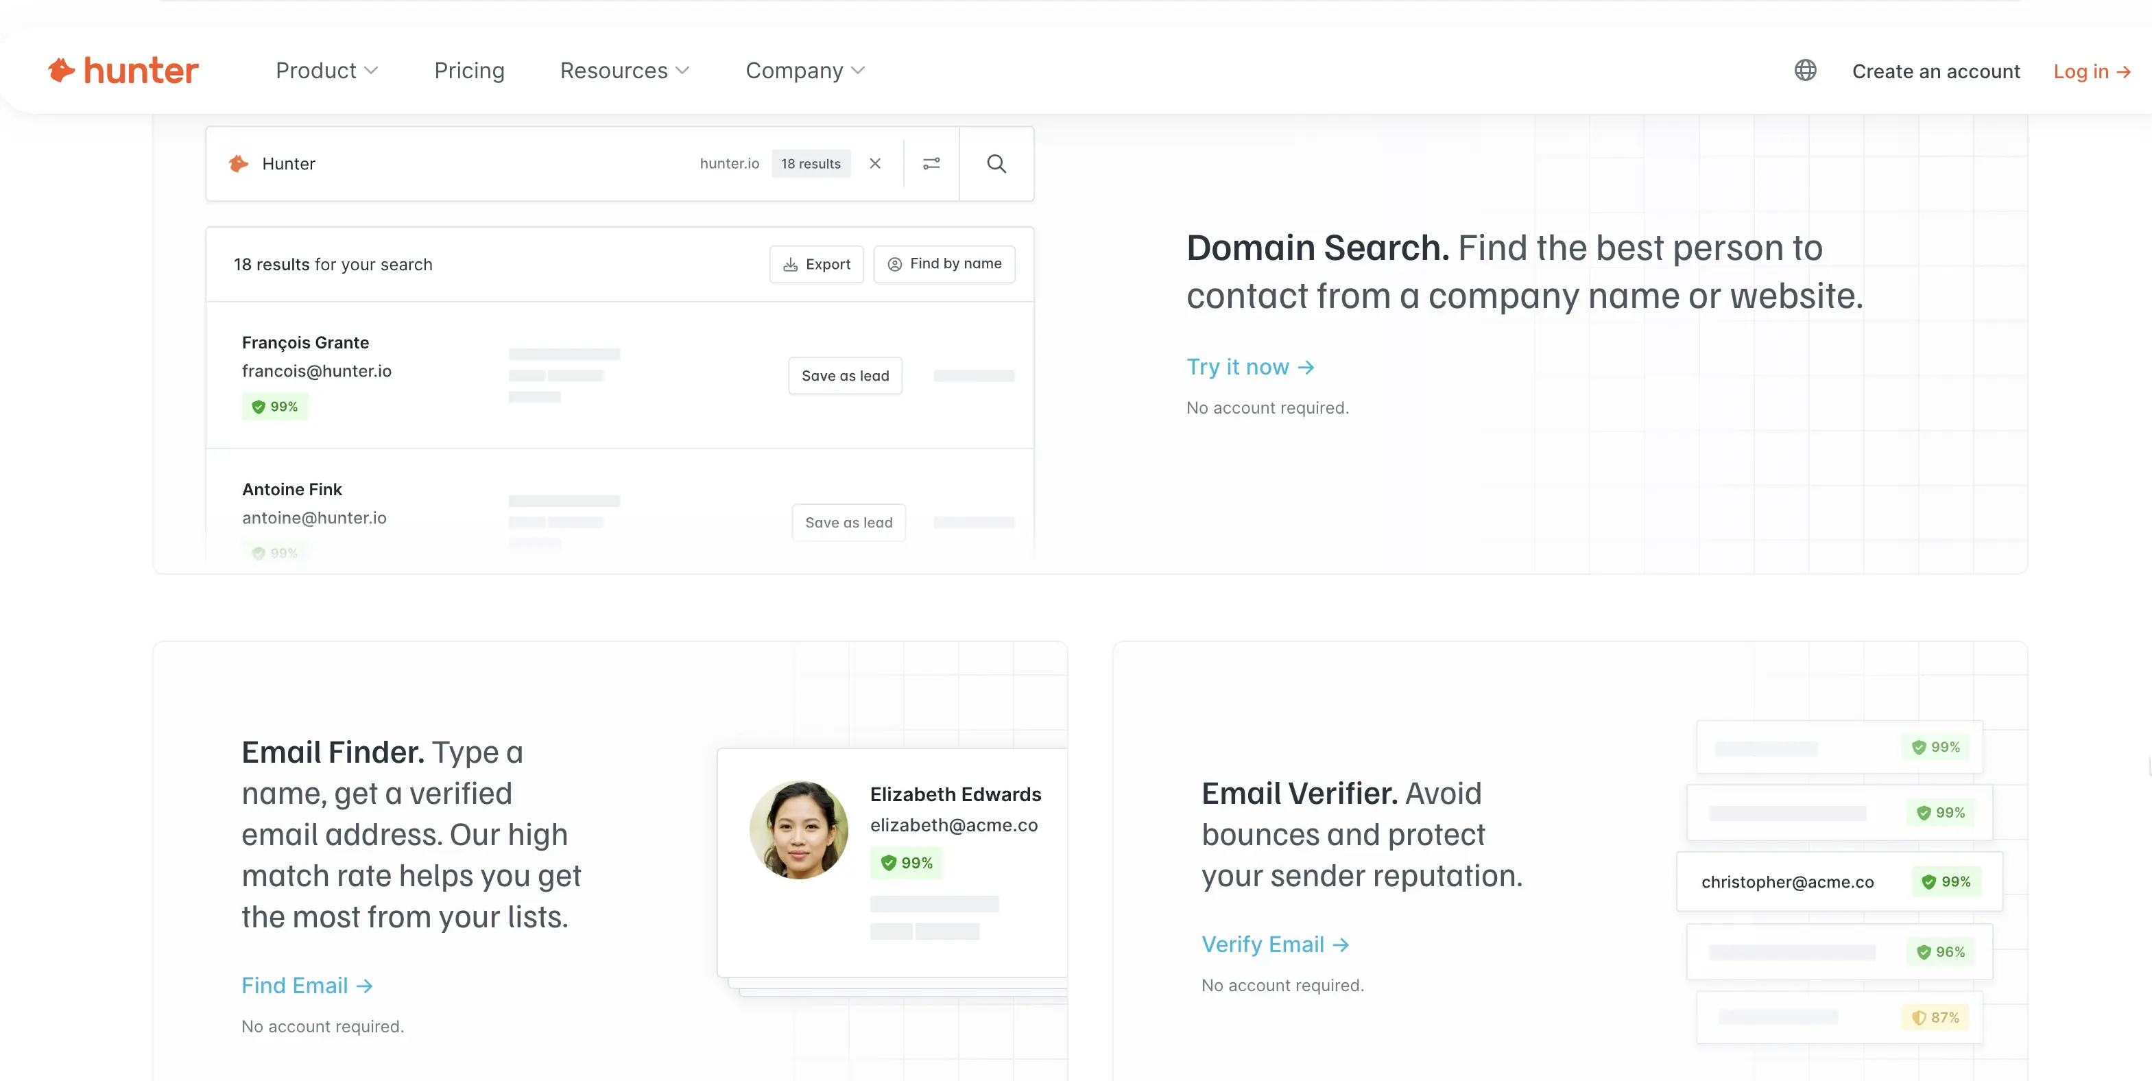Click the Hunter company name in search field
2152x1081 pixels.
click(288, 164)
